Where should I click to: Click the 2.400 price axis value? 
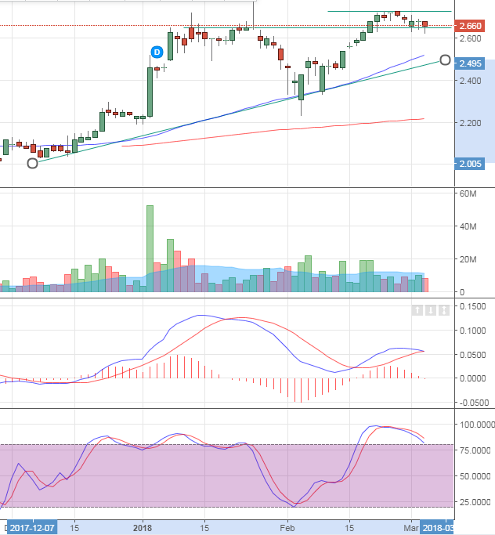(x=471, y=81)
